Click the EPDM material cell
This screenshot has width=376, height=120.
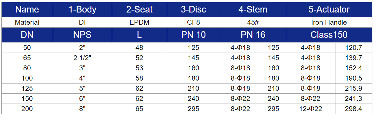(140, 22)
